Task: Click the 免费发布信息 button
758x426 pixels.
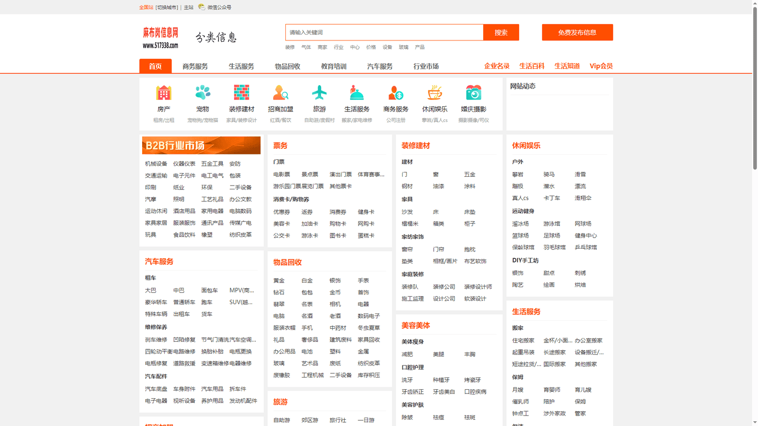Action: (x=577, y=33)
